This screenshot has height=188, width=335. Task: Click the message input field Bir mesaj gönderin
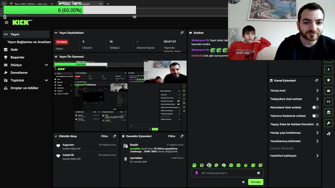pyautogui.click(x=227, y=173)
